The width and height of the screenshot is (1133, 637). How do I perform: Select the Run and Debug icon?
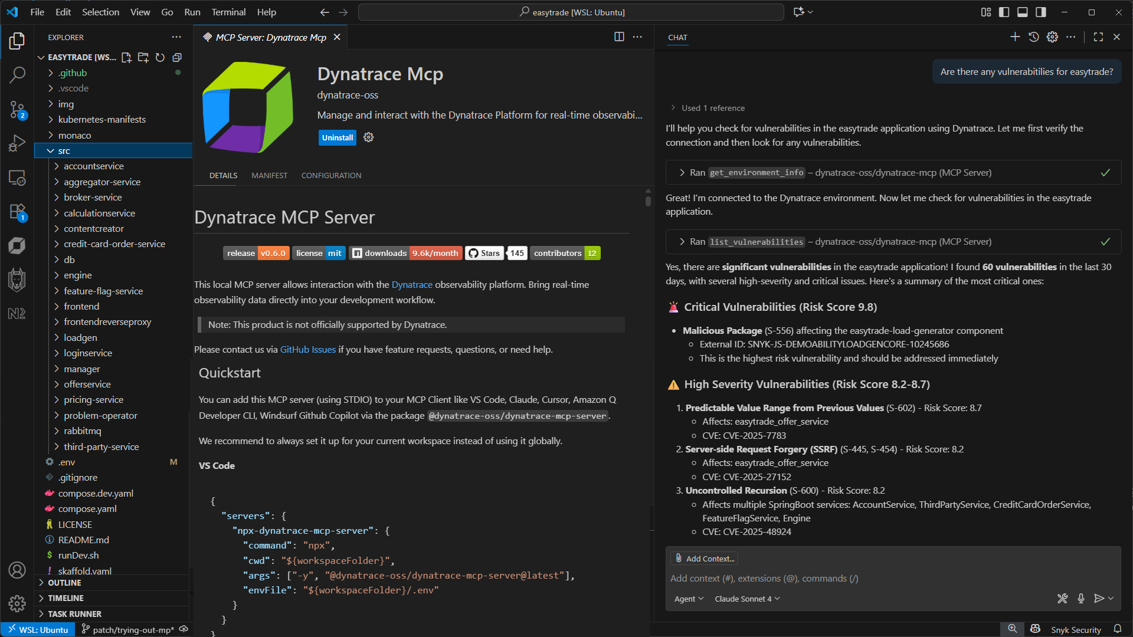[x=17, y=143]
